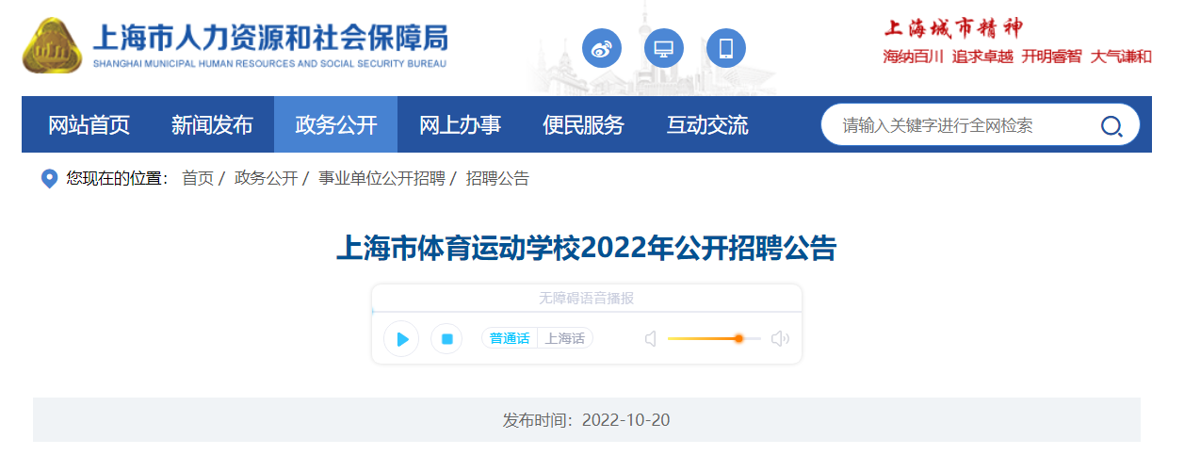Go to 事业单位公开招聘 breadcrumb
The width and height of the screenshot is (1184, 455).
pos(381,178)
